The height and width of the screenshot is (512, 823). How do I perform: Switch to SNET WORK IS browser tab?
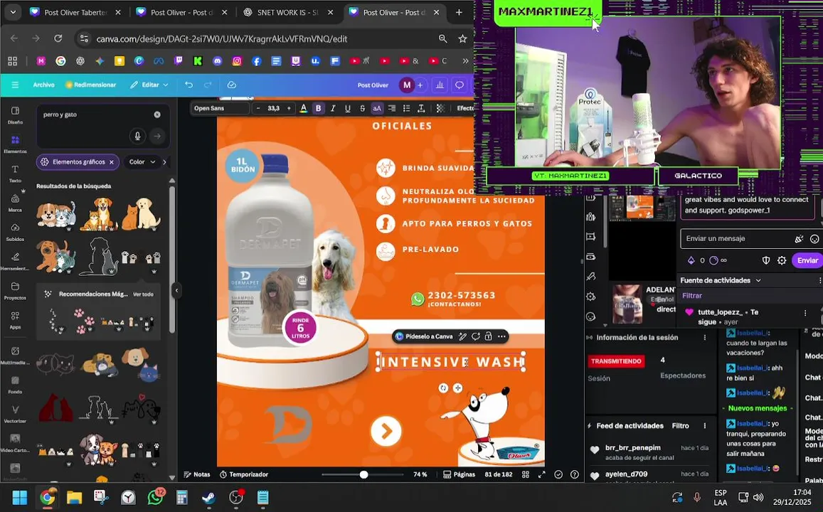(x=288, y=12)
